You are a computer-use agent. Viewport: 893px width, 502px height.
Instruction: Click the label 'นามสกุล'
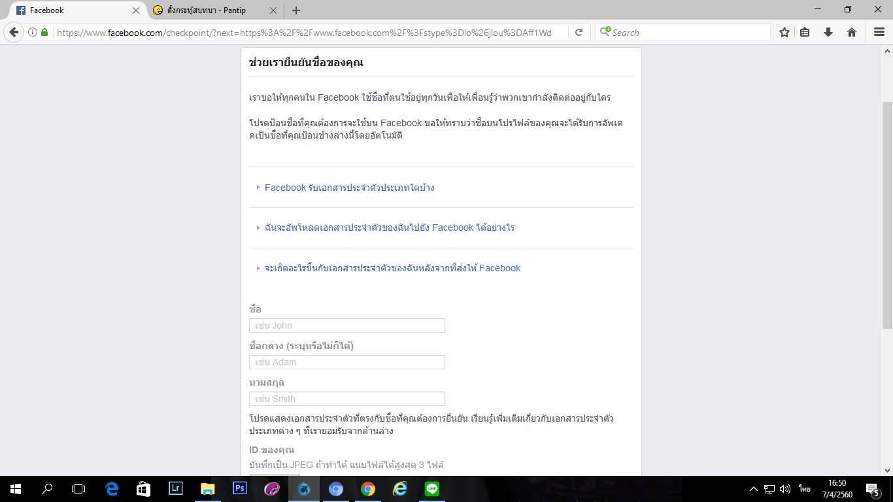coord(267,382)
